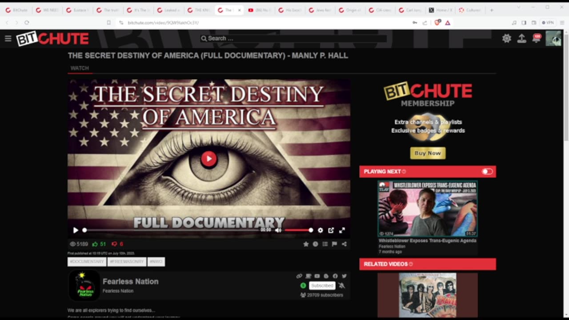Image resolution: width=569 pixels, height=320 pixels.
Task: Click channel website link icon
Action: [x=299, y=276]
